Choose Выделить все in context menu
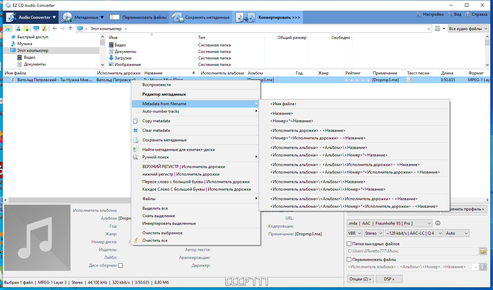Image resolution: width=493 pixels, height=290 pixels. coord(196,208)
